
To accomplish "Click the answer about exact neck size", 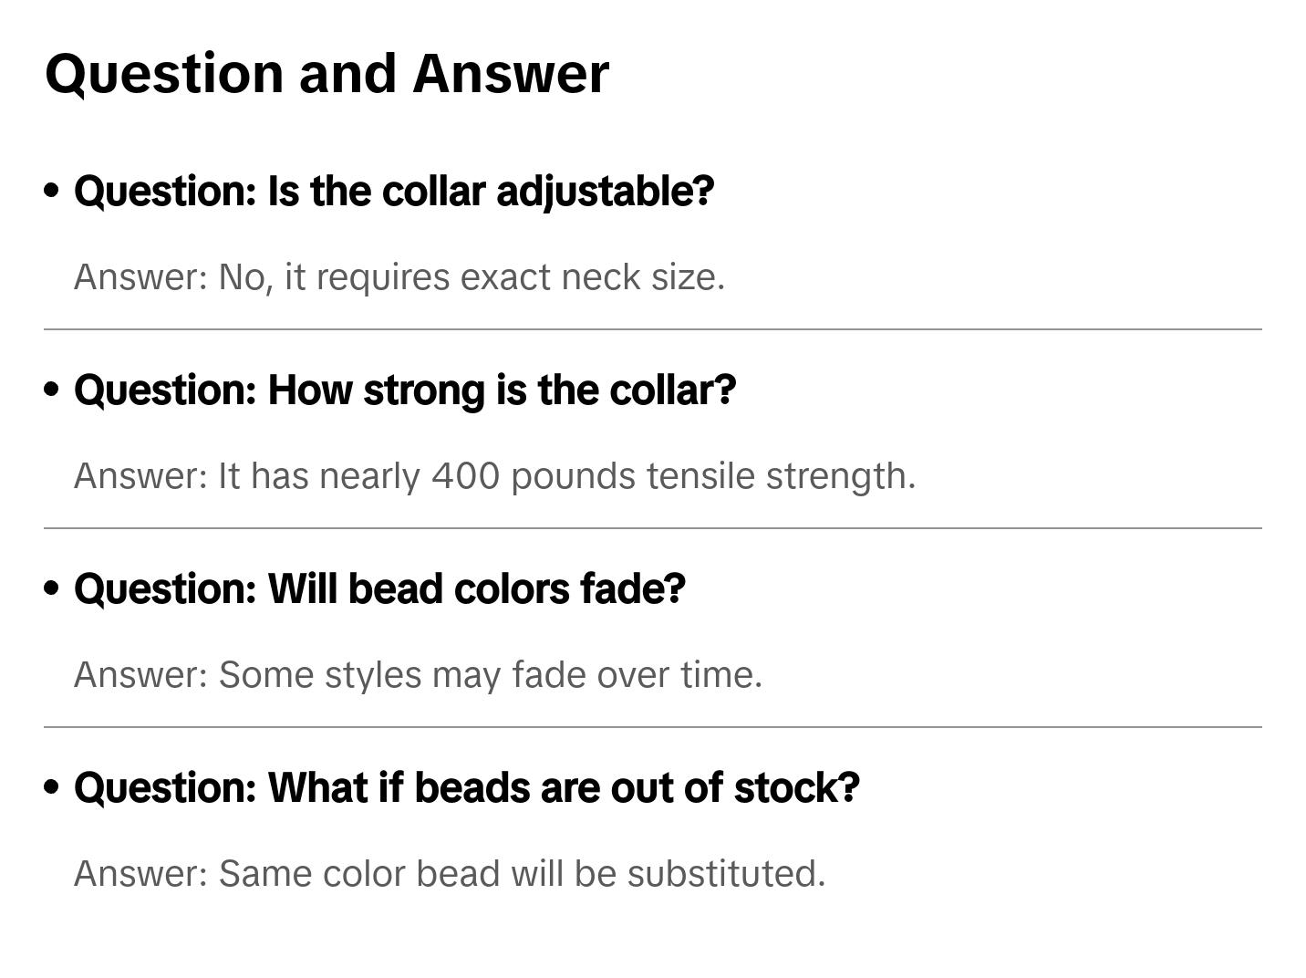I will (399, 277).
